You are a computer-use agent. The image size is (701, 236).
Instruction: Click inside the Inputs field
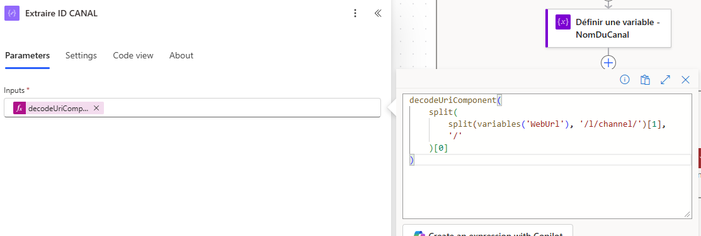click(x=192, y=108)
